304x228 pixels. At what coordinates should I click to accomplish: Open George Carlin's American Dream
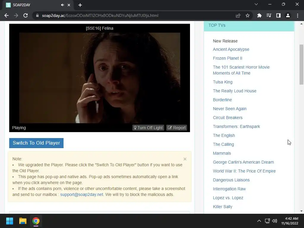pos(243,162)
